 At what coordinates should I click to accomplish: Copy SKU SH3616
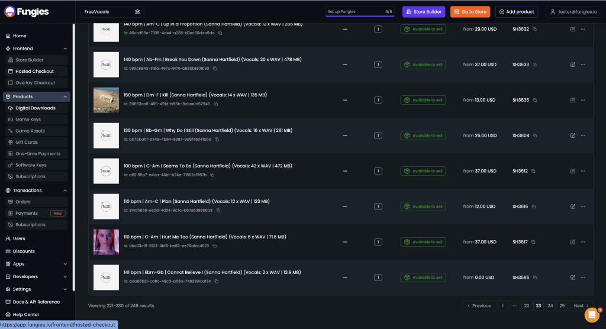coord(534,207)
